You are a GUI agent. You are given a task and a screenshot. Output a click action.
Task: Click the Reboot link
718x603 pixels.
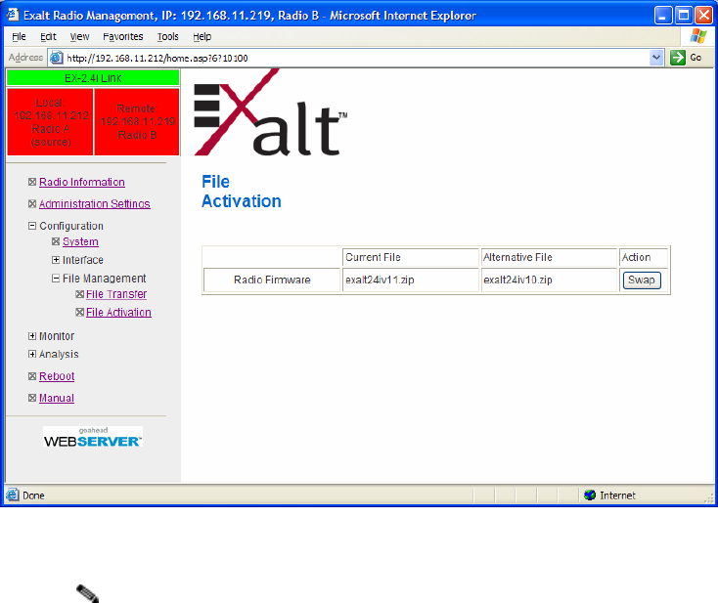57,376
